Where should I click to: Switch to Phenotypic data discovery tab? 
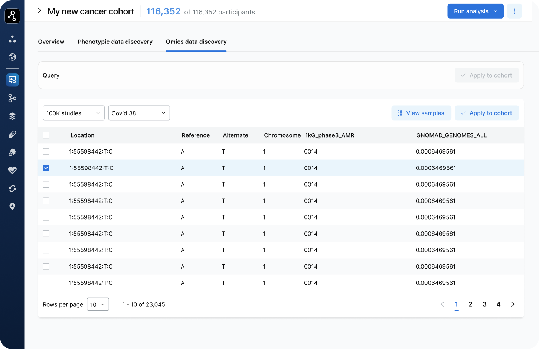click(x=115, y=42)
